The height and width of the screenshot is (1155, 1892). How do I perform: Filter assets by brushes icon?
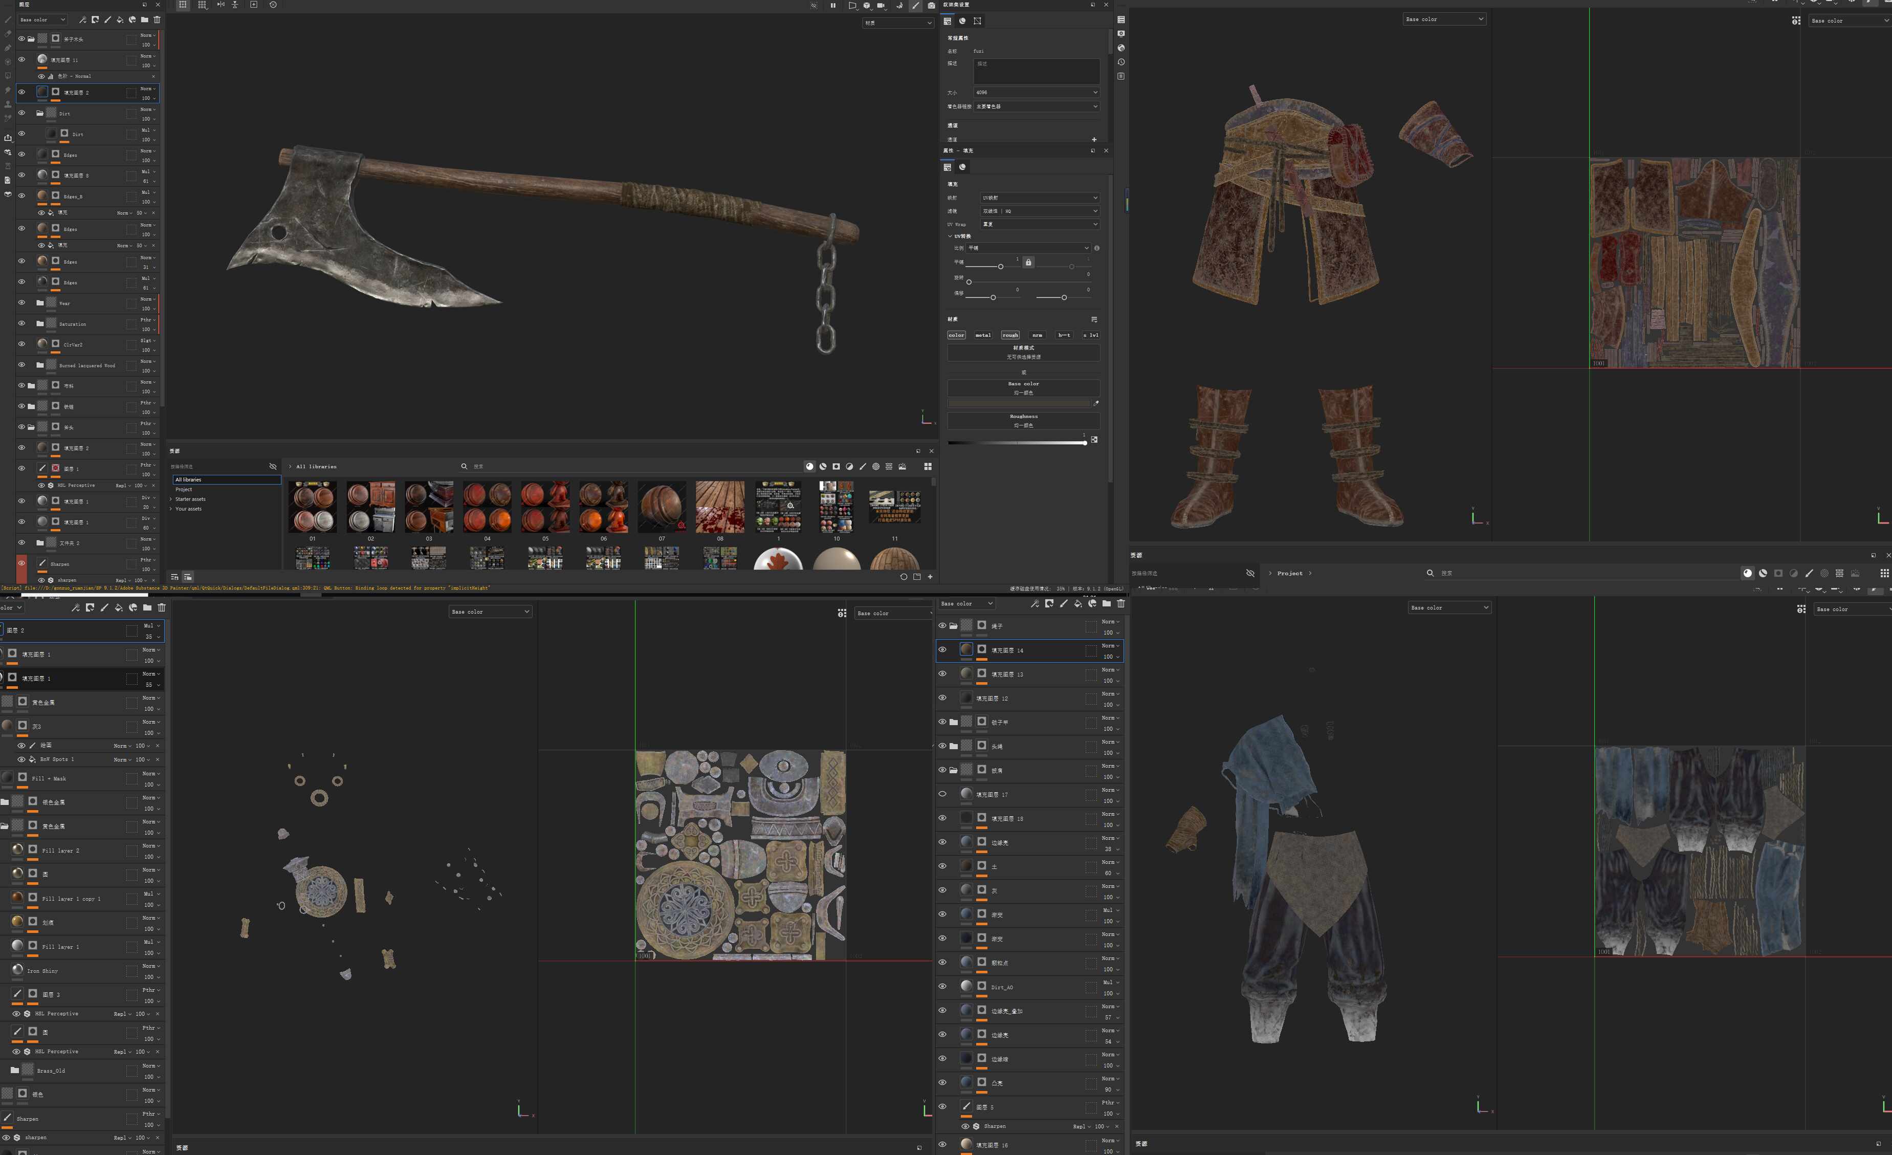[862, 466]
